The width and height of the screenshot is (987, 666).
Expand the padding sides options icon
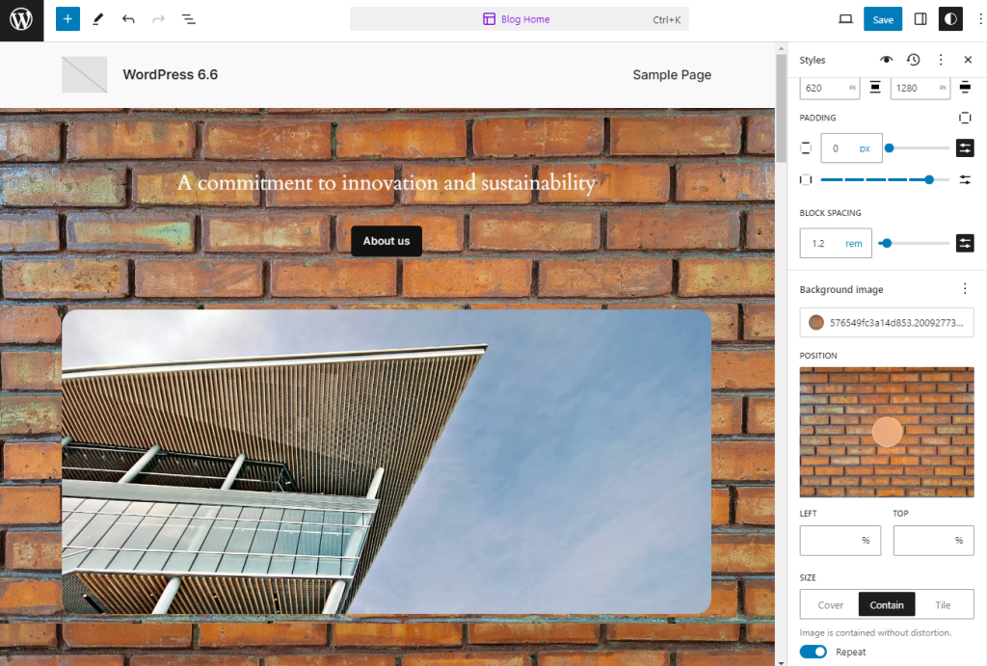coord(965,118)
